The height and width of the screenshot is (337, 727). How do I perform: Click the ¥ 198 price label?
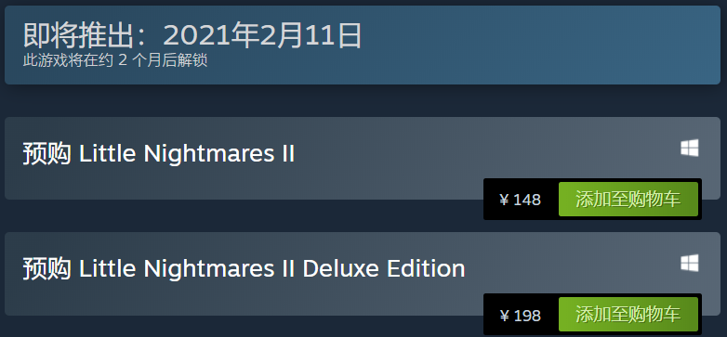pos(521,316)
